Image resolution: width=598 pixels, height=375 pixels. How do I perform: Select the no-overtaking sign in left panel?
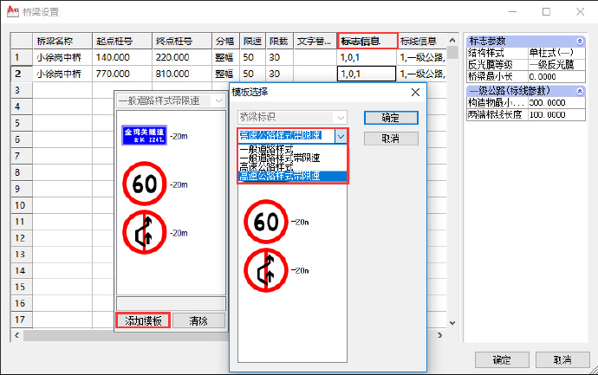click(x=142, y=232)
